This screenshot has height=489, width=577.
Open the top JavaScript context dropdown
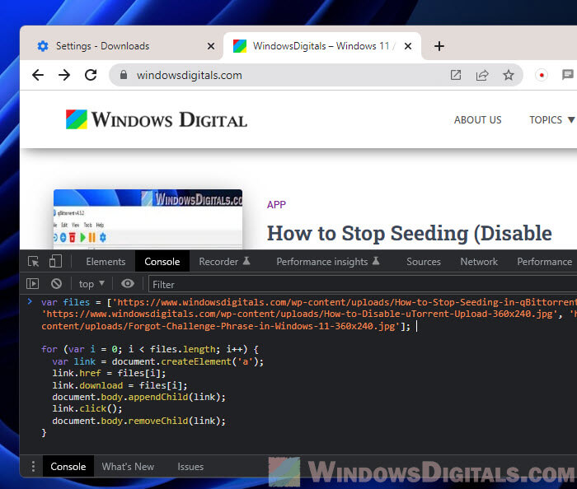[x=91, y=284]
